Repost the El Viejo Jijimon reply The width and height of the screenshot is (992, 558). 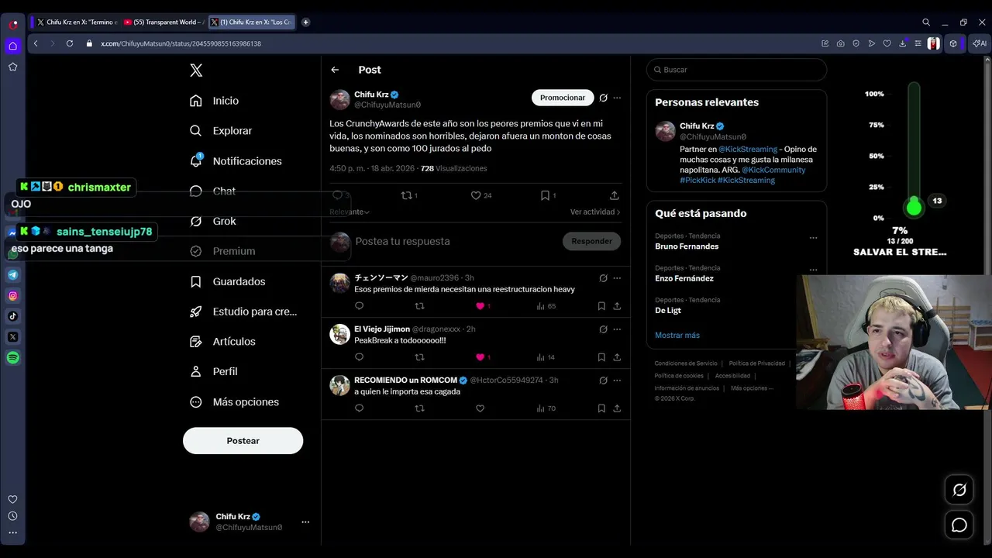[420, 357]
